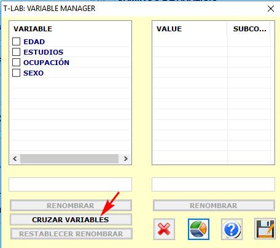Close the Variable Manager window

(x=271, y=9)
